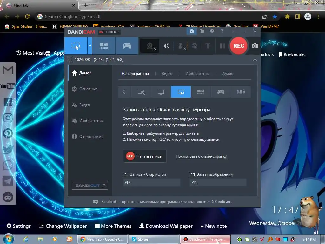Image resolution: width=325 pixels, height=244 pixels.
Task: Toggle the mouse click effect icon
Action: pos(194,46)
